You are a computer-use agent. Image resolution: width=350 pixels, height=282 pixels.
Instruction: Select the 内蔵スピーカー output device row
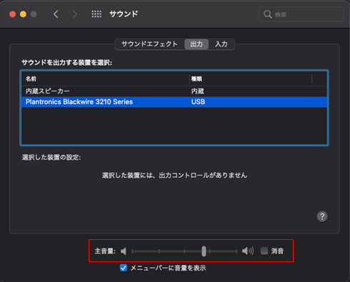174,91
